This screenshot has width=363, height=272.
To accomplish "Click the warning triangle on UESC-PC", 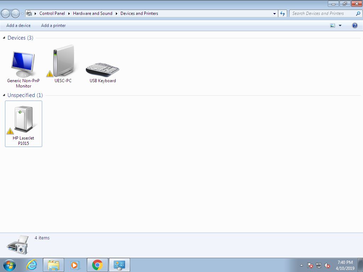I will click(x=50, y=74).
